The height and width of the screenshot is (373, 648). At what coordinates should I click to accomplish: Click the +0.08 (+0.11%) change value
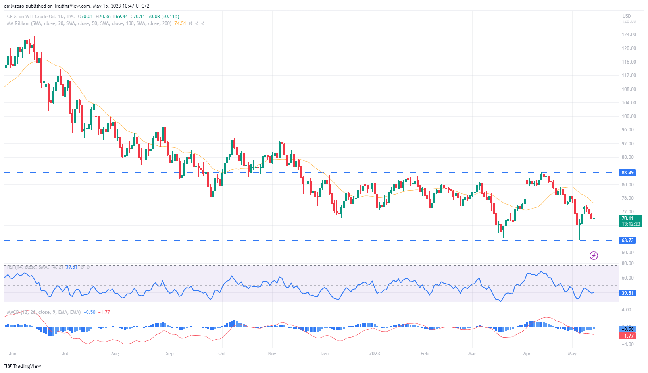pyautogui.click(x=163, y=17)
